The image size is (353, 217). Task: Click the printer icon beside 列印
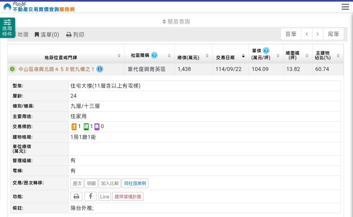point(69,35)
